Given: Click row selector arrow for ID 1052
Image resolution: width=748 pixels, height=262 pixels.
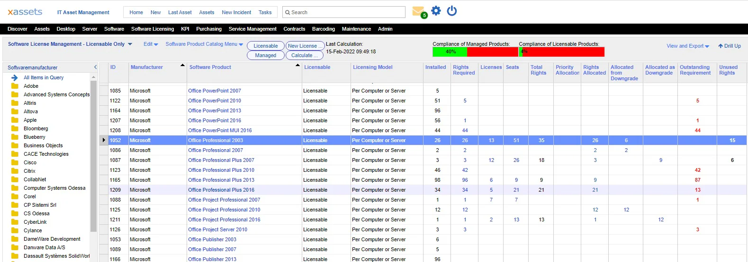Looking at the screenshot, I should click(x=104, y=140).
